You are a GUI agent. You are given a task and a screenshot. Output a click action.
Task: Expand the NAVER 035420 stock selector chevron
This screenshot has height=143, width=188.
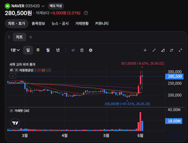click(43, 6)
